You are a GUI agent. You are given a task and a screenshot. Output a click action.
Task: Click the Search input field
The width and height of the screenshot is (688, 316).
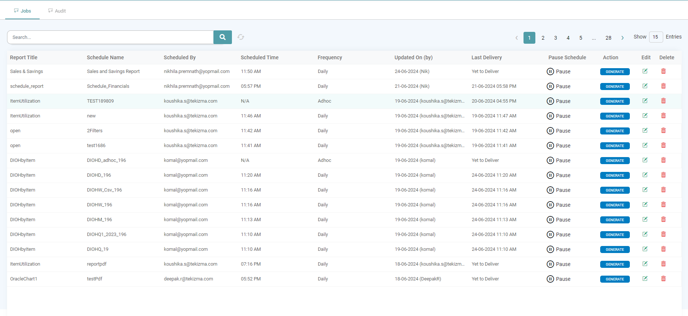110,37
